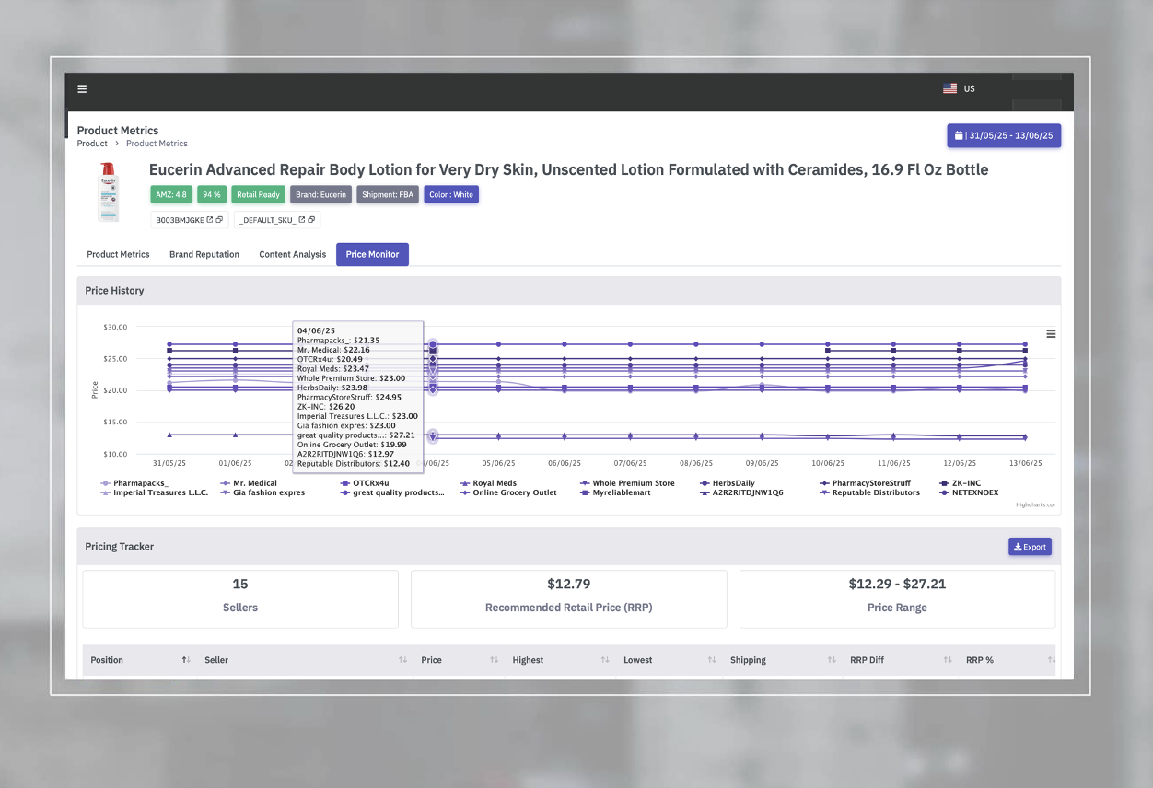Switch to the Product Metrics tab
This screenshot has width=1153, height=788.
click(118, 254)
